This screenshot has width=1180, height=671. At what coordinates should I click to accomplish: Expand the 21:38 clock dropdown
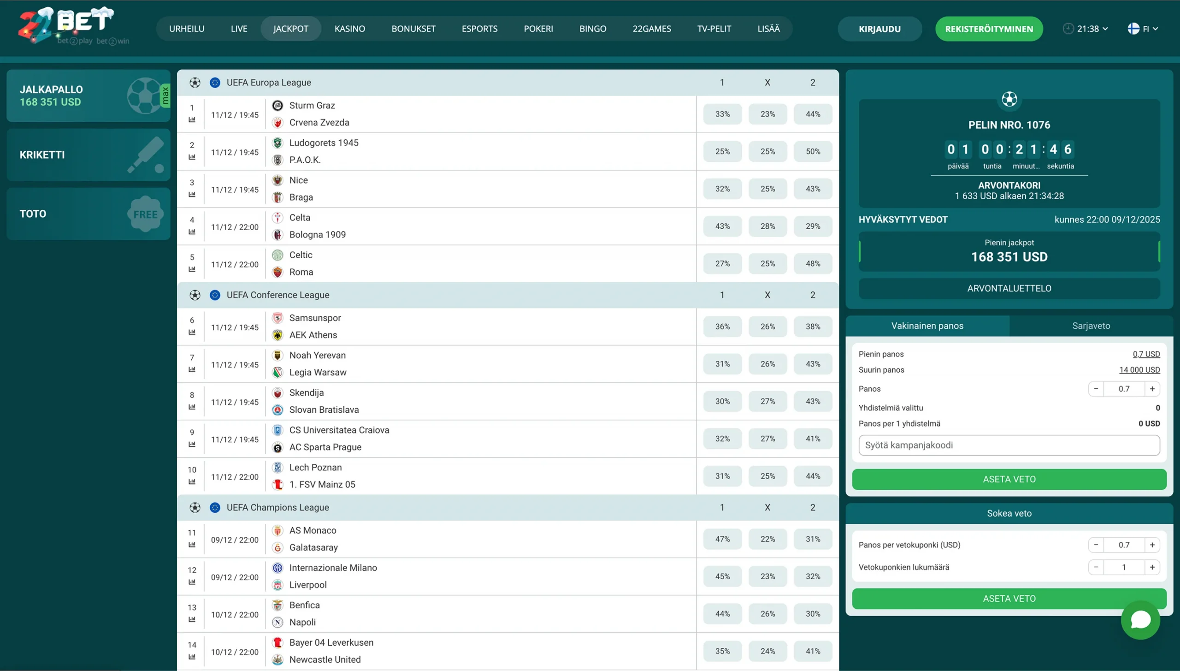point(1086,29)
